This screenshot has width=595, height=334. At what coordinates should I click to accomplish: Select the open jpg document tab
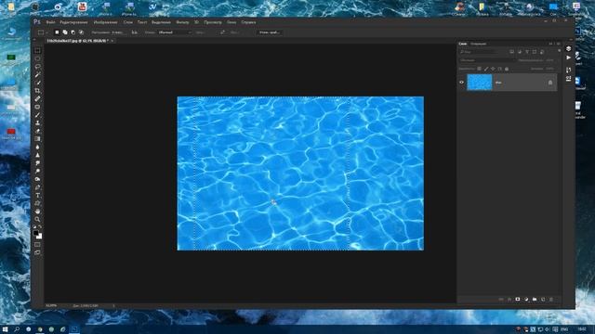tap(77, 41)
